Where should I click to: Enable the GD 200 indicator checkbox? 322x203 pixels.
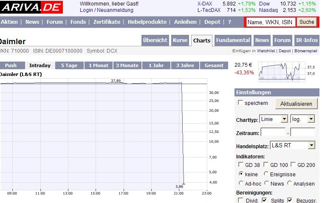[293, 164]
